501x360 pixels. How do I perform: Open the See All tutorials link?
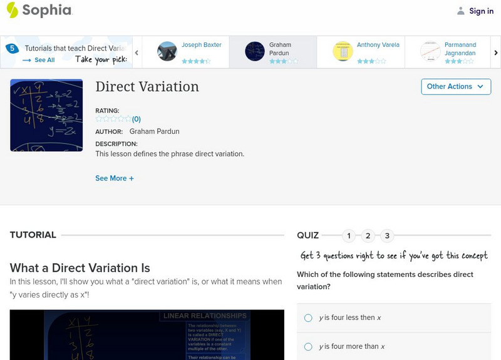[x=44, y=60]
